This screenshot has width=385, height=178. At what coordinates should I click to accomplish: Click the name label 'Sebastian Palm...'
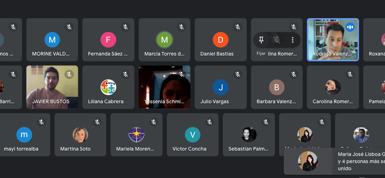(x=248, y=149)
